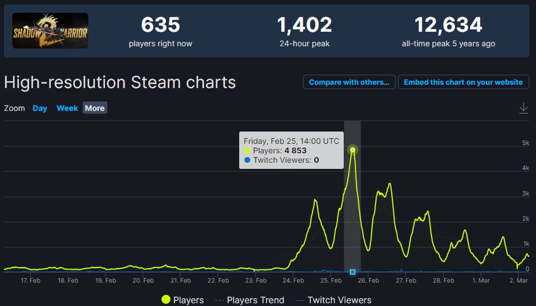
Task: Click the 1. Mar axis label
Action: pyautogui.click(x=481, y=280)
